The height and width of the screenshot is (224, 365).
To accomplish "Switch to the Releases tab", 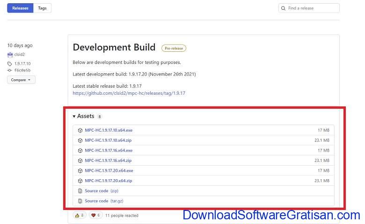I will click(20, 8).
